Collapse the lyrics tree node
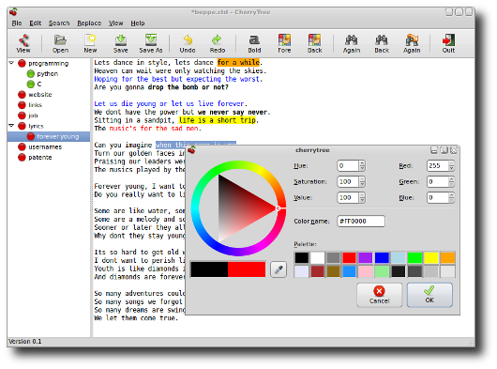 11,126
